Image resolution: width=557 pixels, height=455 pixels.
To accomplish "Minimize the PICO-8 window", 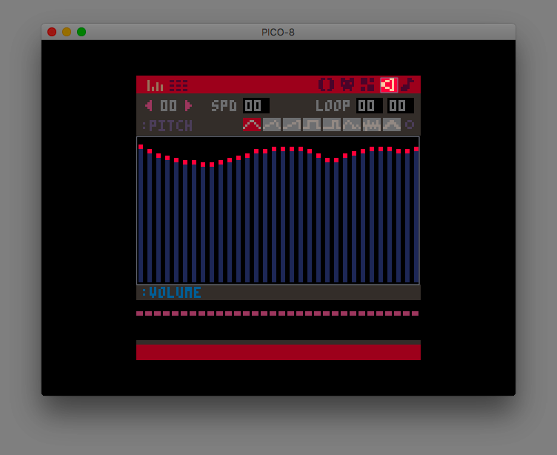I will [67, 32].
